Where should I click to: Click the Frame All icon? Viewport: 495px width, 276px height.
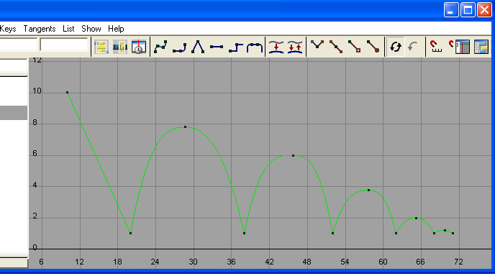coord(101,47)
